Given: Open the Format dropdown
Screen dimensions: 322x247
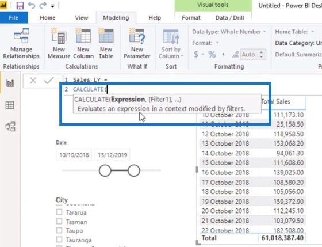Looking at the screenshot, I should pyautogui.click(x=205, y=43).
